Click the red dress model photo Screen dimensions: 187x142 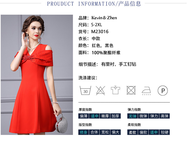(x=37, y=75)
